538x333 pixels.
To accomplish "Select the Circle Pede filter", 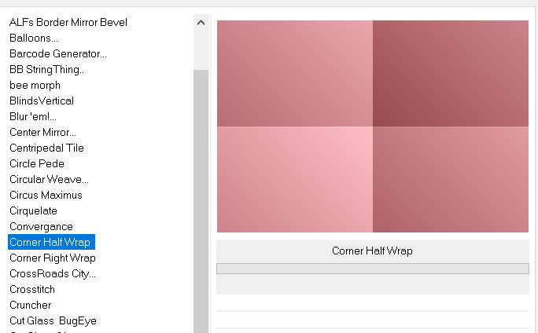I will click(36, 163).
